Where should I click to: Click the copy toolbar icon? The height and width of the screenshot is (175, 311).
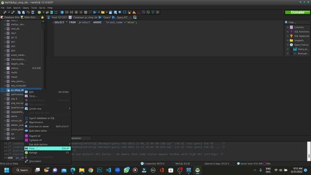tap(19, 12)
